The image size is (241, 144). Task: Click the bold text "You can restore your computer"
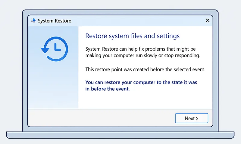tap(141, 82)
